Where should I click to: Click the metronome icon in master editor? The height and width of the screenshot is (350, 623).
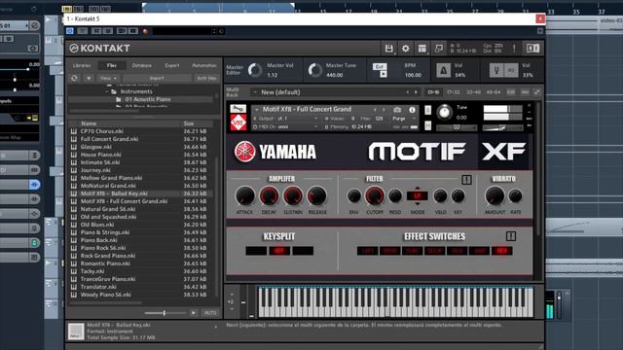coord(444,70)
